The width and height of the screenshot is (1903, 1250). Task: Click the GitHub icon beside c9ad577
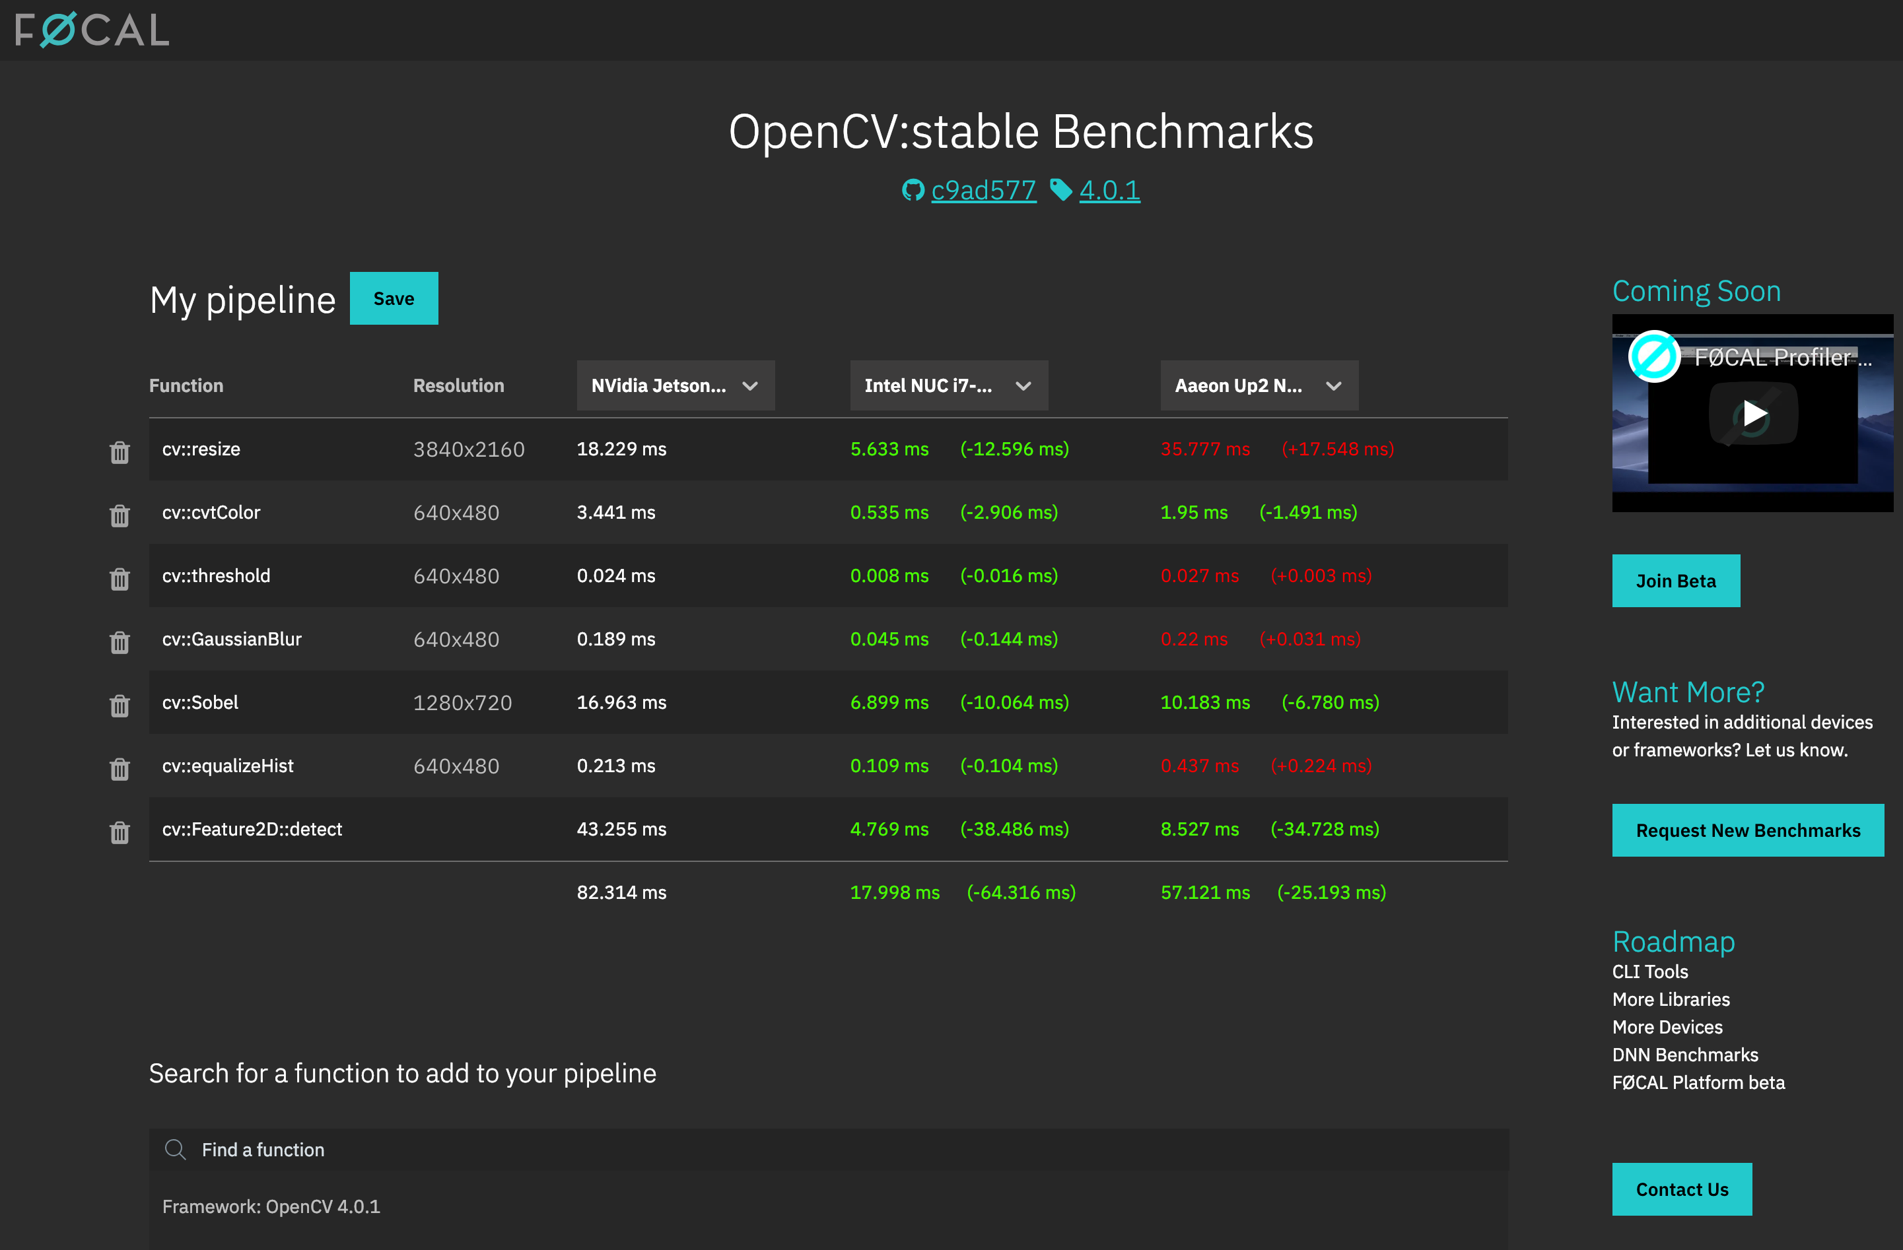click(x=913, y=190)
